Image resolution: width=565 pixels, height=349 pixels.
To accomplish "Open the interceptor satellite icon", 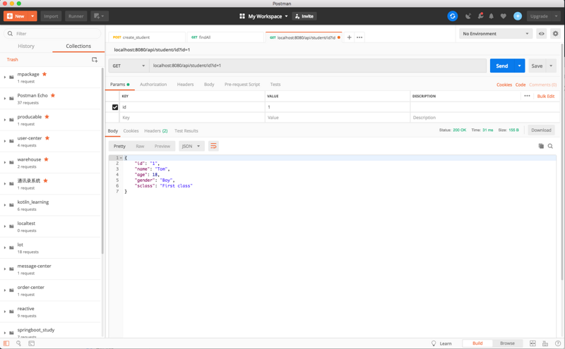I will (468, 16).
